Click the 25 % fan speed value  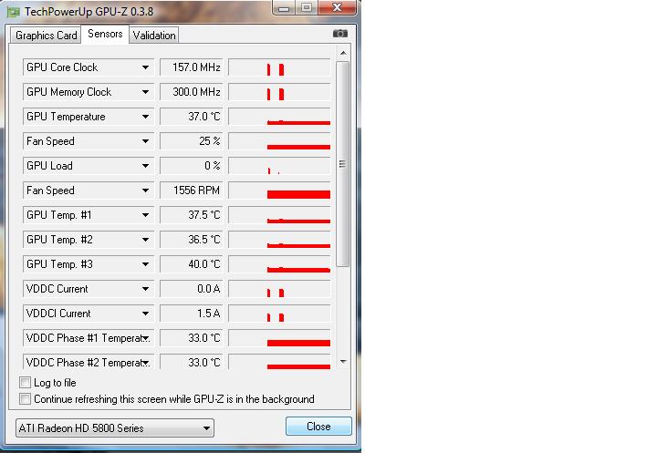coord(192,141)
